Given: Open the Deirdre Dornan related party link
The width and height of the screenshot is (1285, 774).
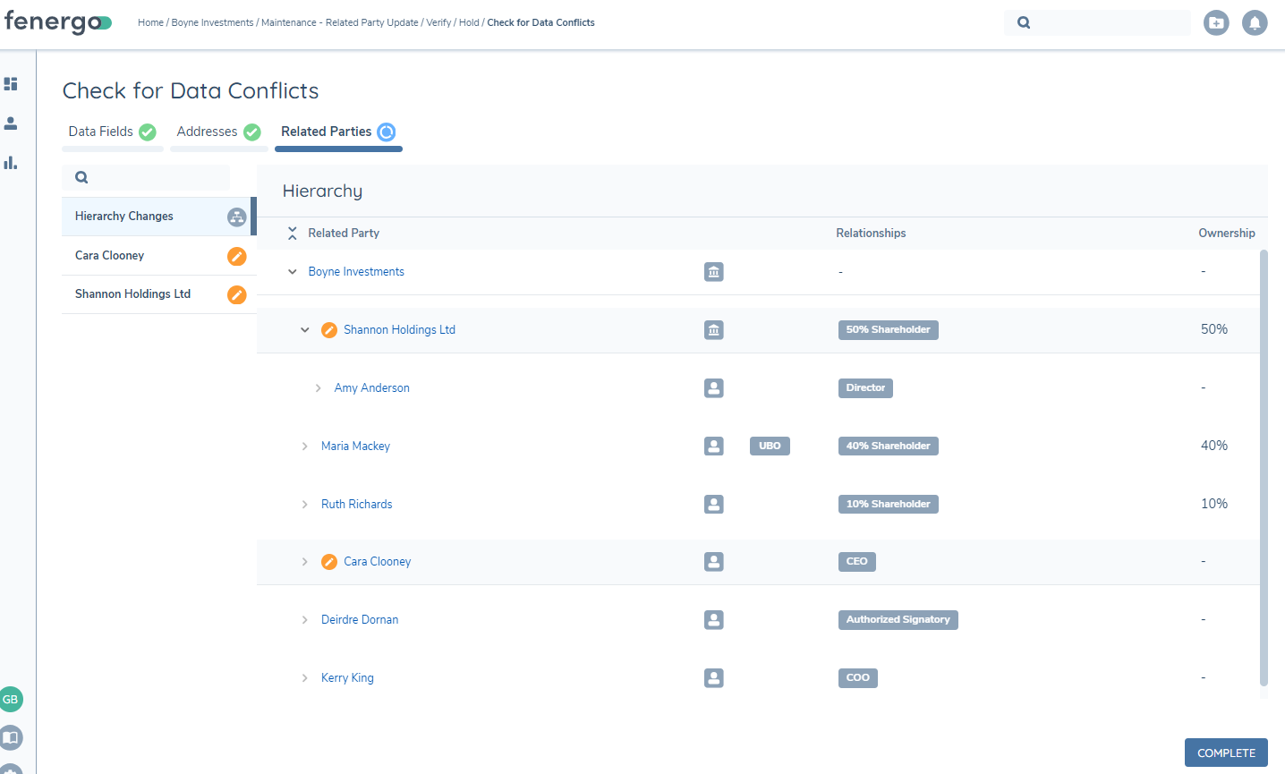Looking at the screenshot, I should 360,619.
